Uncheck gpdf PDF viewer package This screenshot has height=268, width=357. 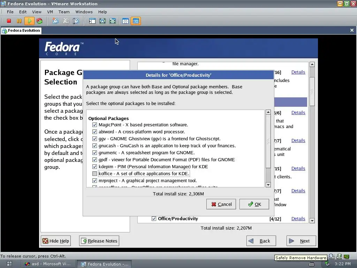pos(94,160)
